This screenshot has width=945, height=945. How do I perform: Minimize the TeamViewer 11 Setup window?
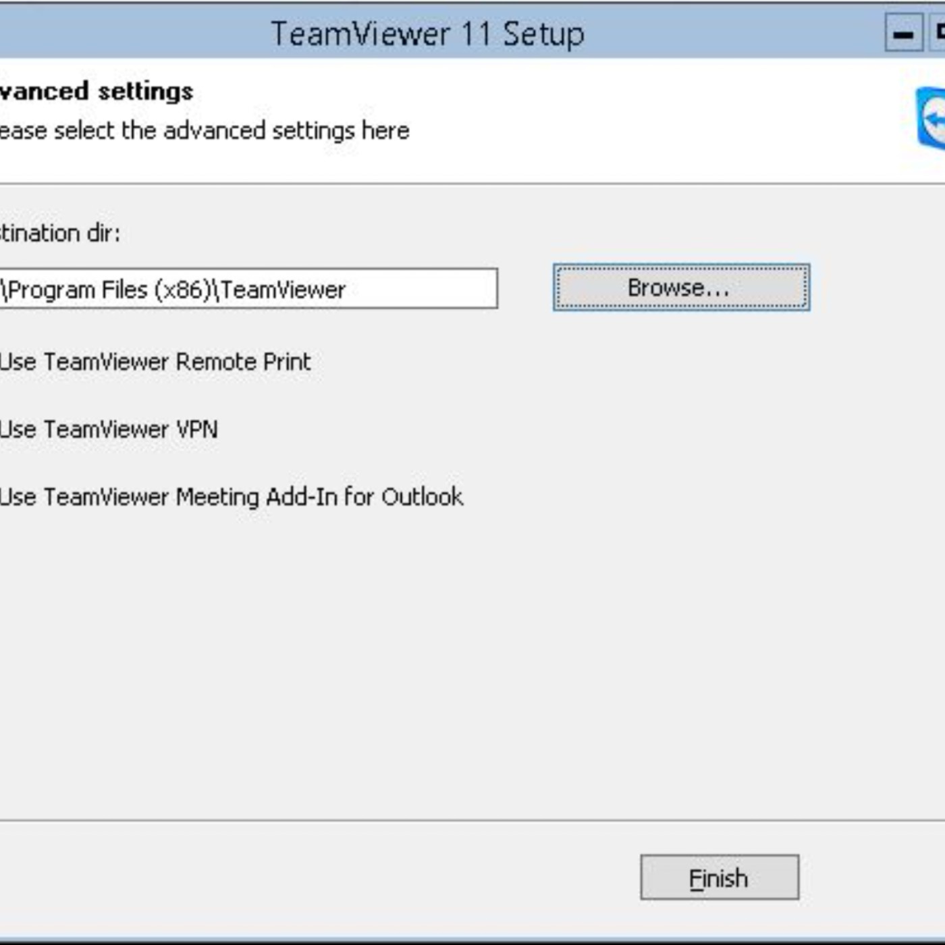tap(903, 34)
